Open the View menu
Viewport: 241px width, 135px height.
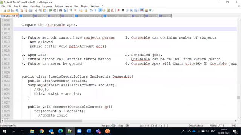tap(25, 6)
